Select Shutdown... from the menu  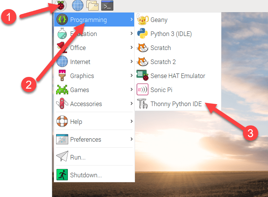tap(86, 175)
